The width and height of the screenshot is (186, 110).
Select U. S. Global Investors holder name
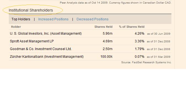pos(46,34)
